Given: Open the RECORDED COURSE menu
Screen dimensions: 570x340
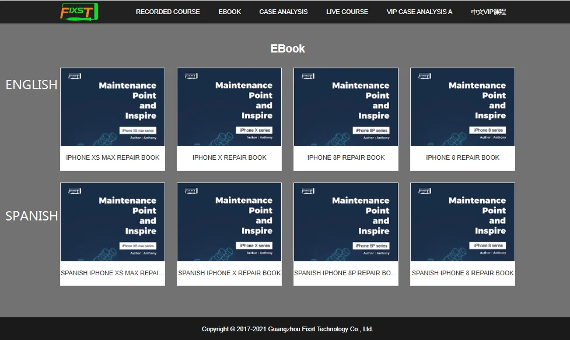Looking at the screenshot, I should (167, 12).
